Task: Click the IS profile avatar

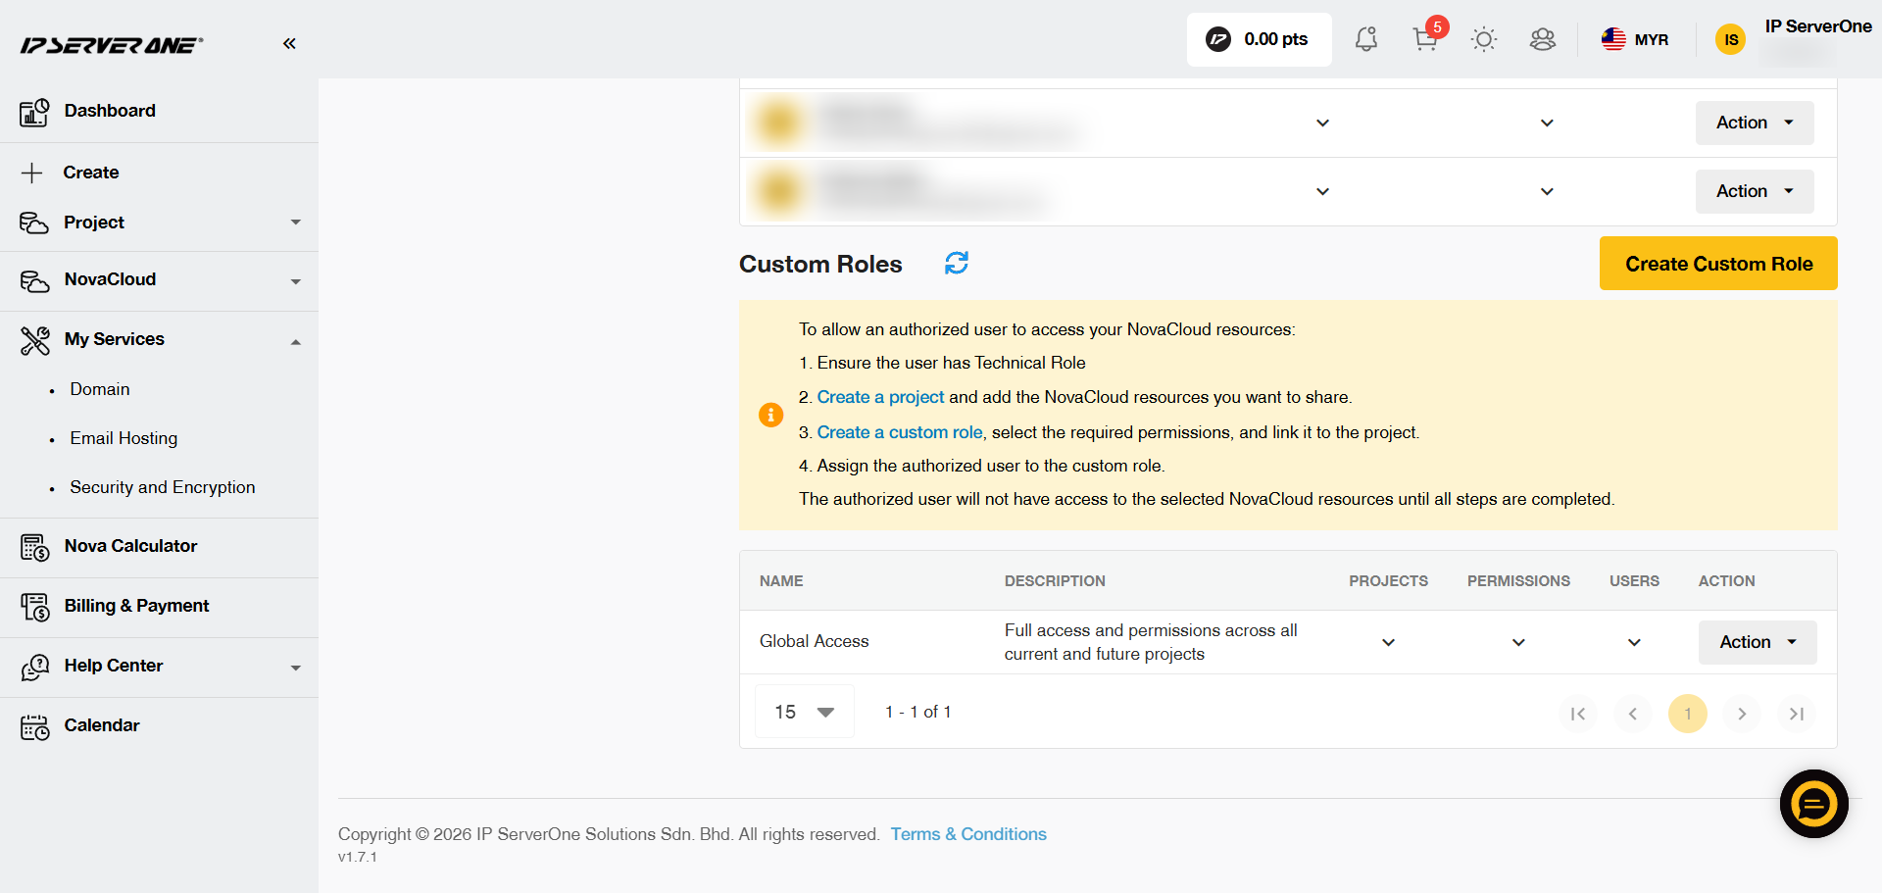Action: (1731, 39)
